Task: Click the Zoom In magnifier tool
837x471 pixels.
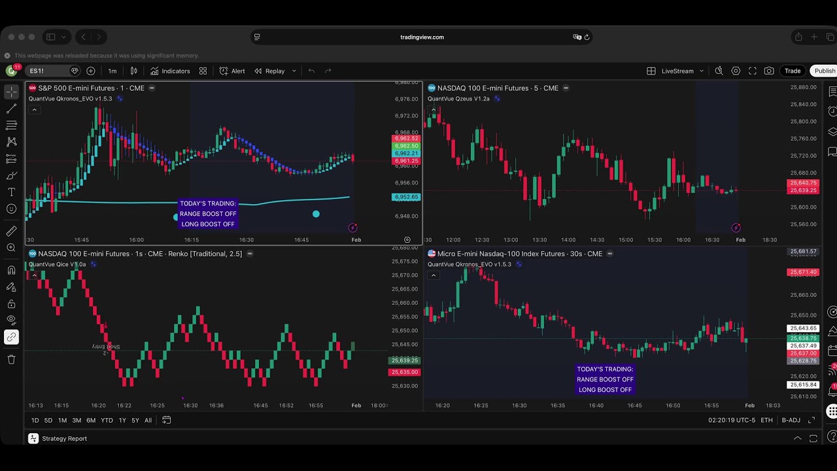Action: [11, 248]
